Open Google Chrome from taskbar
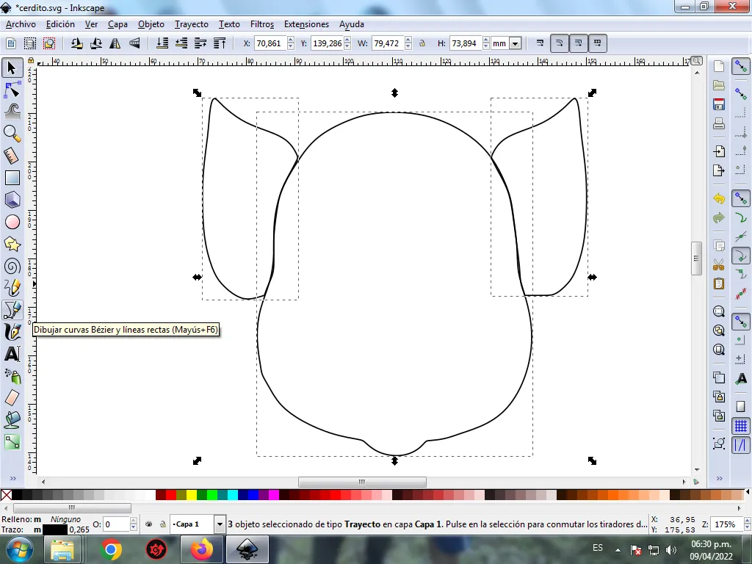The image size is (752, 564). (x=111, y=549)
